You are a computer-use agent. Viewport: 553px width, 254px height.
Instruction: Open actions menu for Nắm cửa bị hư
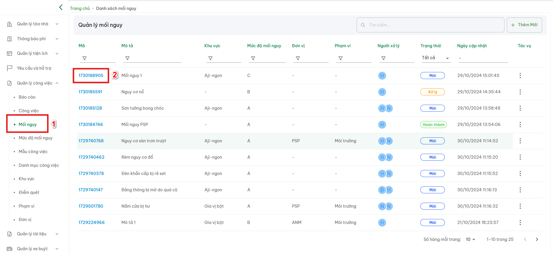[x=520, y=206]
